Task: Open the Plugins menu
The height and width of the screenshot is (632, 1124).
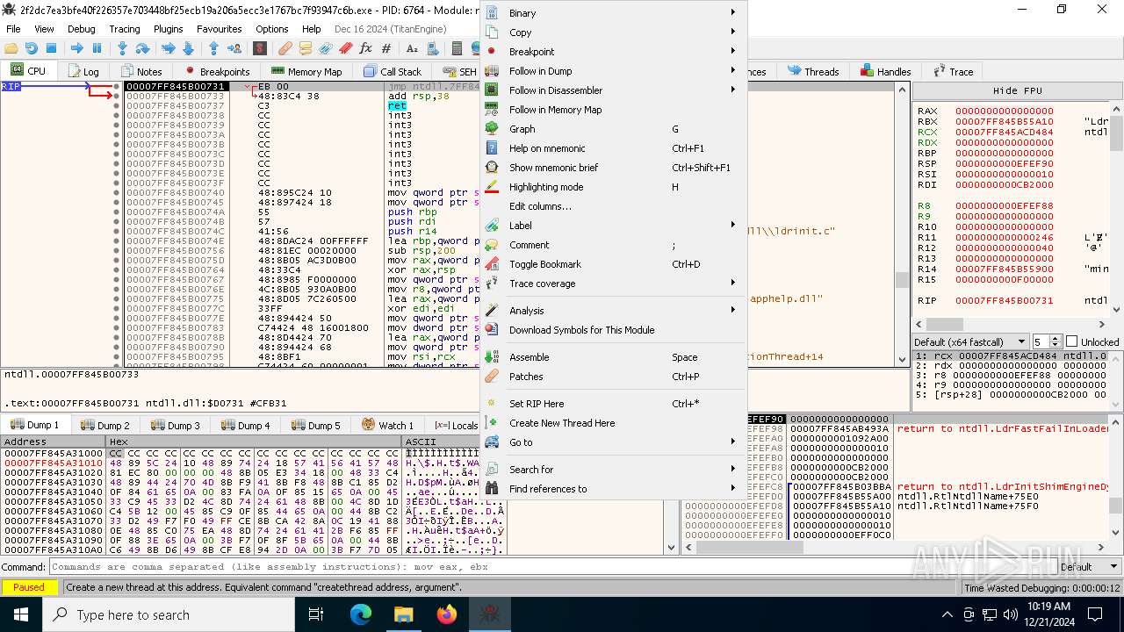Action: click(168, 29)
